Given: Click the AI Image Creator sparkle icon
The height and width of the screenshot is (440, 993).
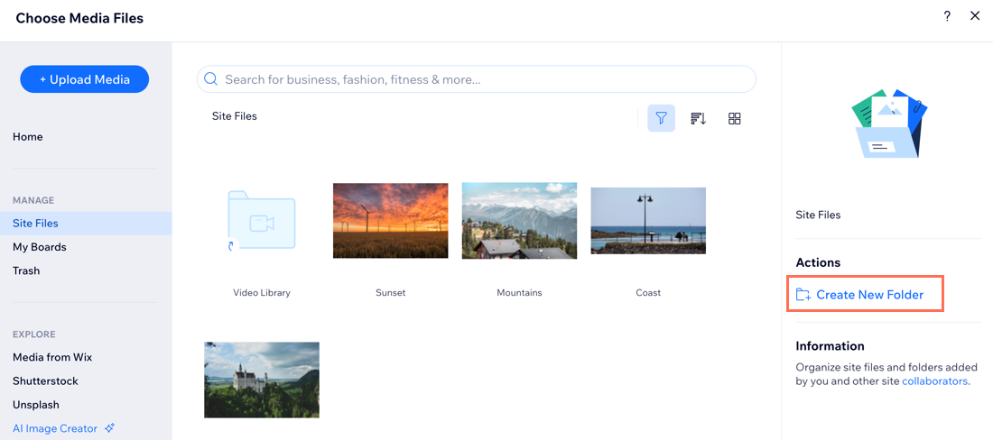Looking at the screenshot, I should click(110, 428).
